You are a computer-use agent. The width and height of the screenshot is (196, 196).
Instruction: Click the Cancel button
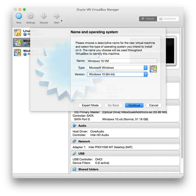point(154,105)
